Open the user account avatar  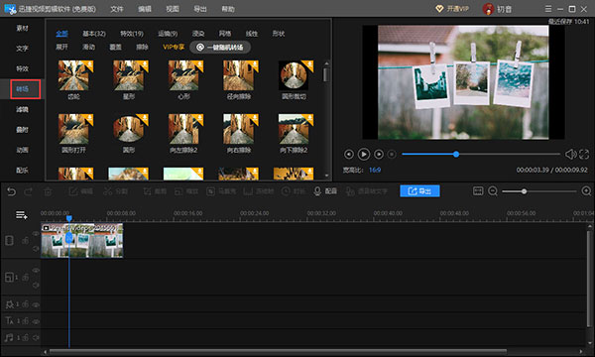click(488, 9)
